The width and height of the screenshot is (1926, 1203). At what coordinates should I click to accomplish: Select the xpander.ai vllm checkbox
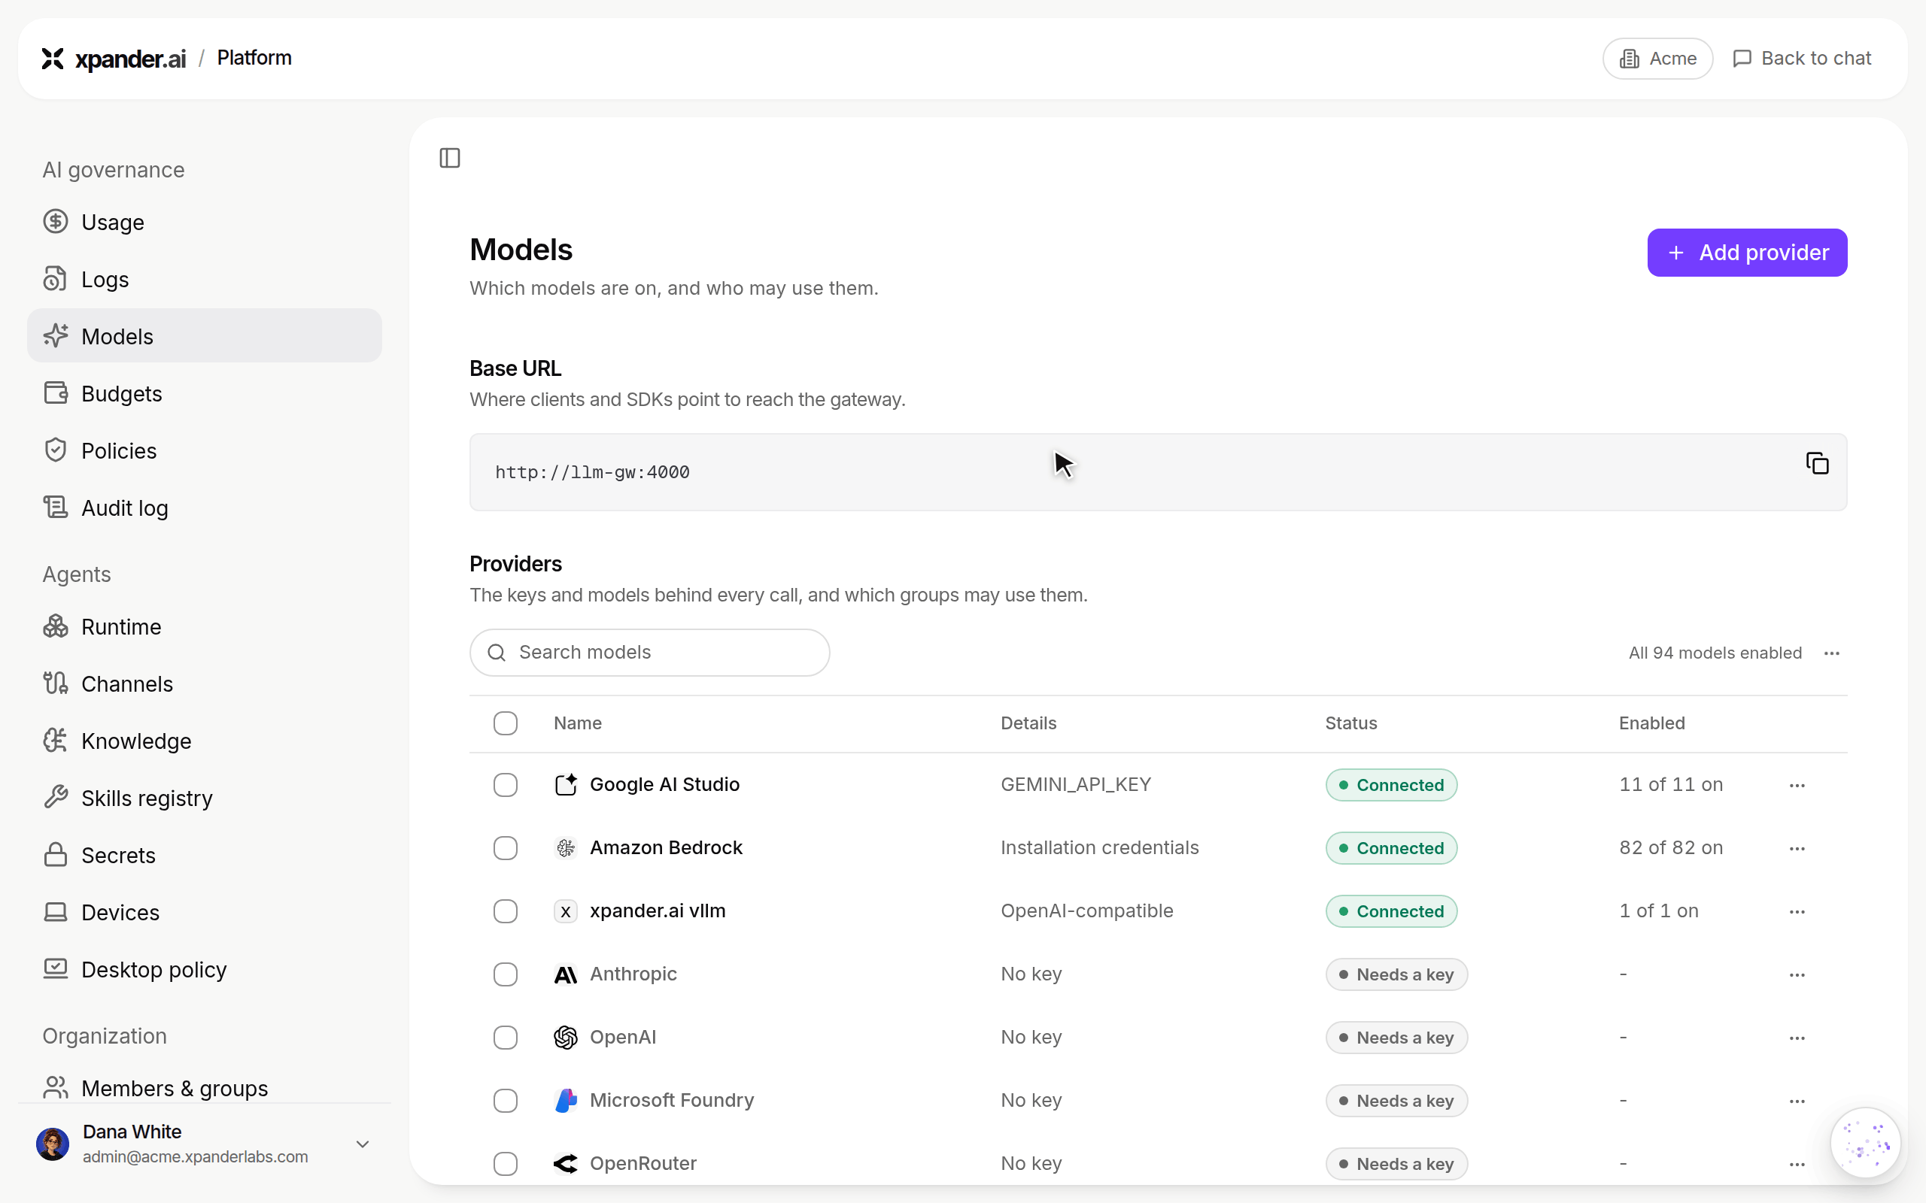[x=506, y=911]
